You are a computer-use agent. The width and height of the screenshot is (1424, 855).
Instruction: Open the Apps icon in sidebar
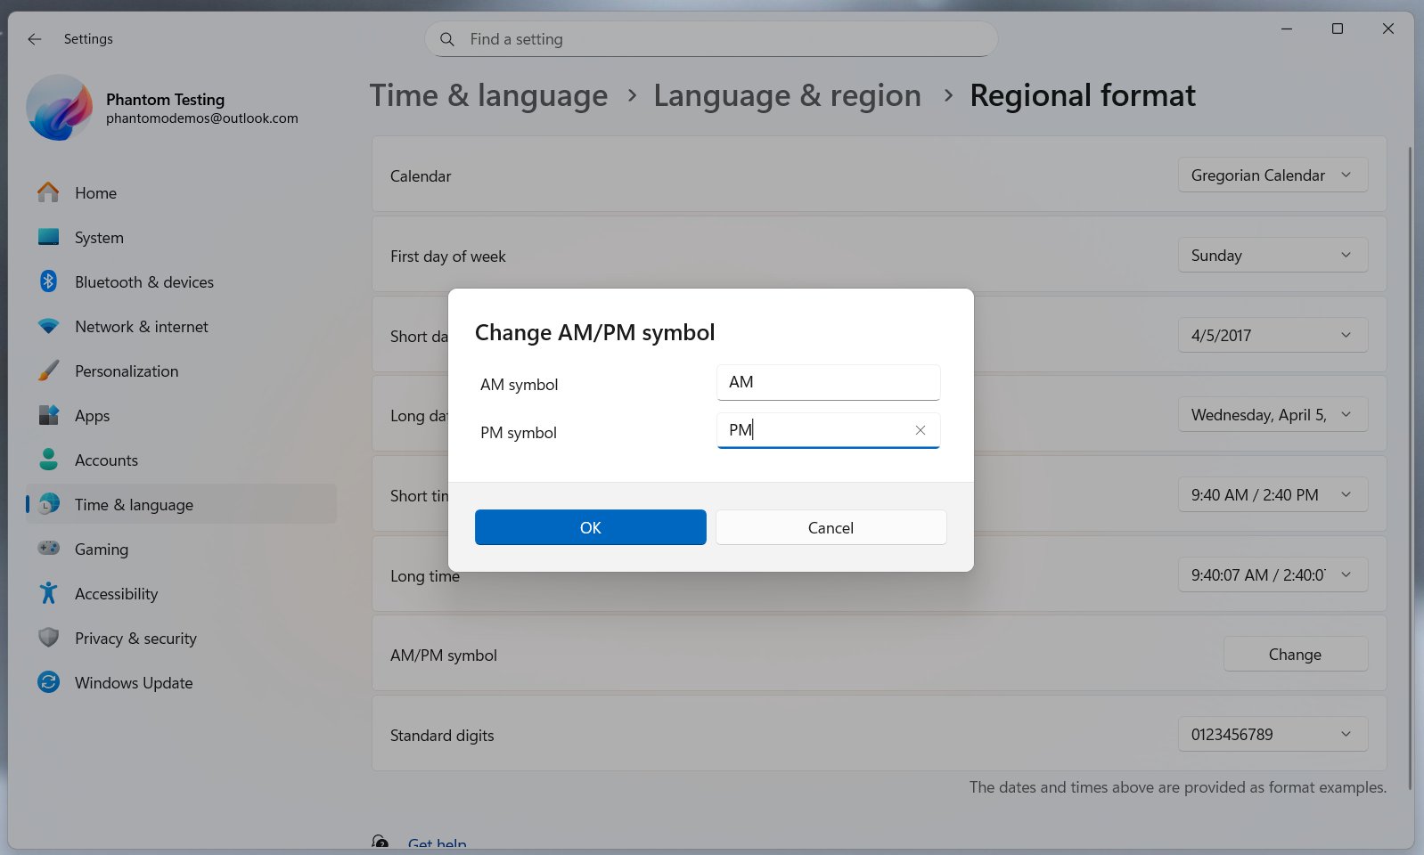48,415
